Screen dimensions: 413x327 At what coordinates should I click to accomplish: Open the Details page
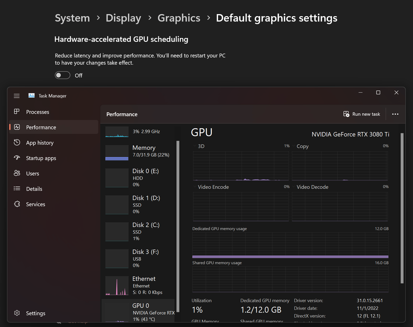(34, 189)
